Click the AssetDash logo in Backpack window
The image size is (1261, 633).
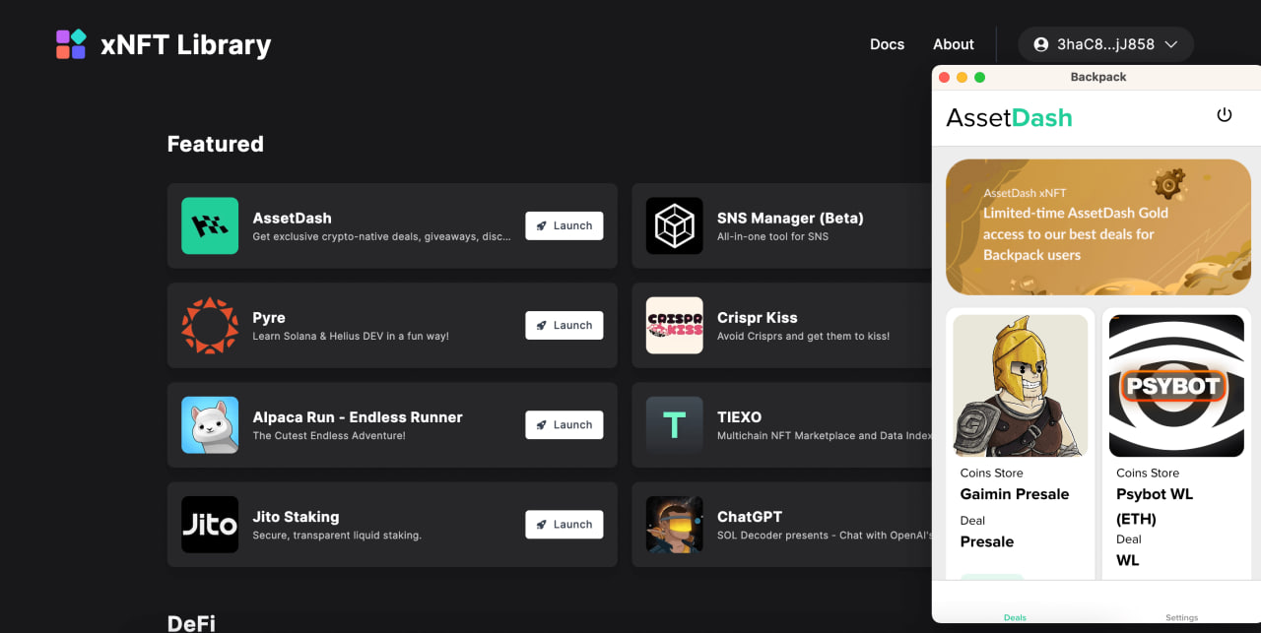coord(1009,117)
